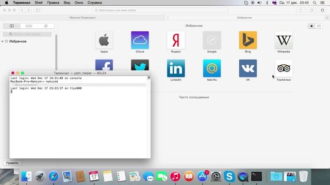Open the Apple favorite tile
Image resolution: width=330 pixels, height=185 pixels.
click(104, 40)
